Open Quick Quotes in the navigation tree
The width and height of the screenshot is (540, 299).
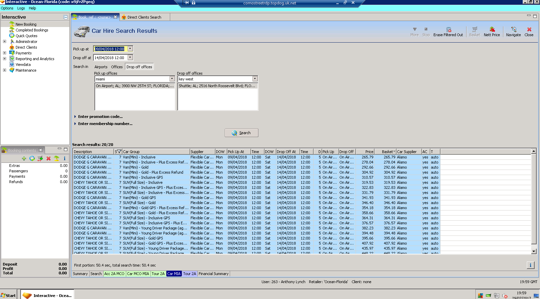26,36
